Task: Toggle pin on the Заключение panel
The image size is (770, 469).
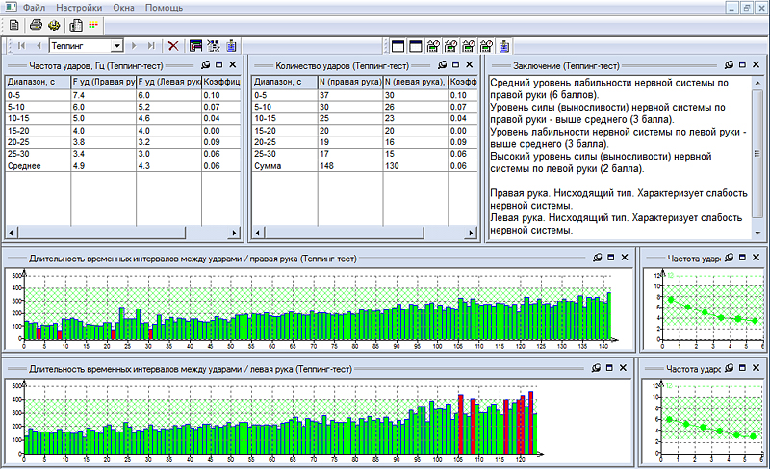Action: click(729, 65)
